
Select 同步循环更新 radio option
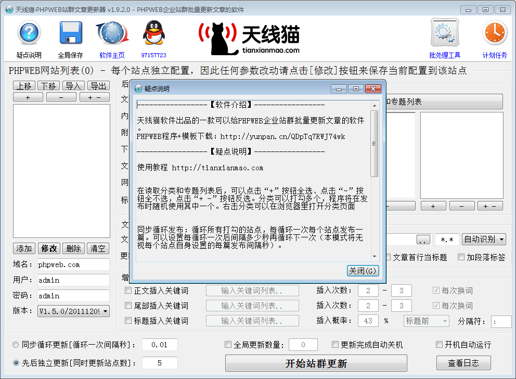16,345
